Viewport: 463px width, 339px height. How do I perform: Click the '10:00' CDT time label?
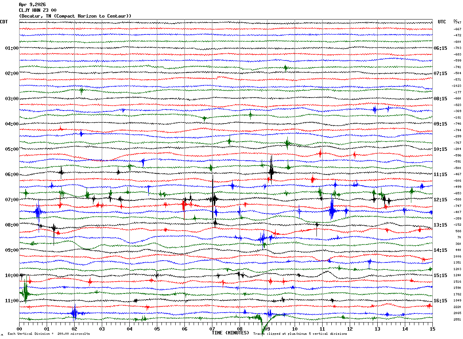pos(12,275)
